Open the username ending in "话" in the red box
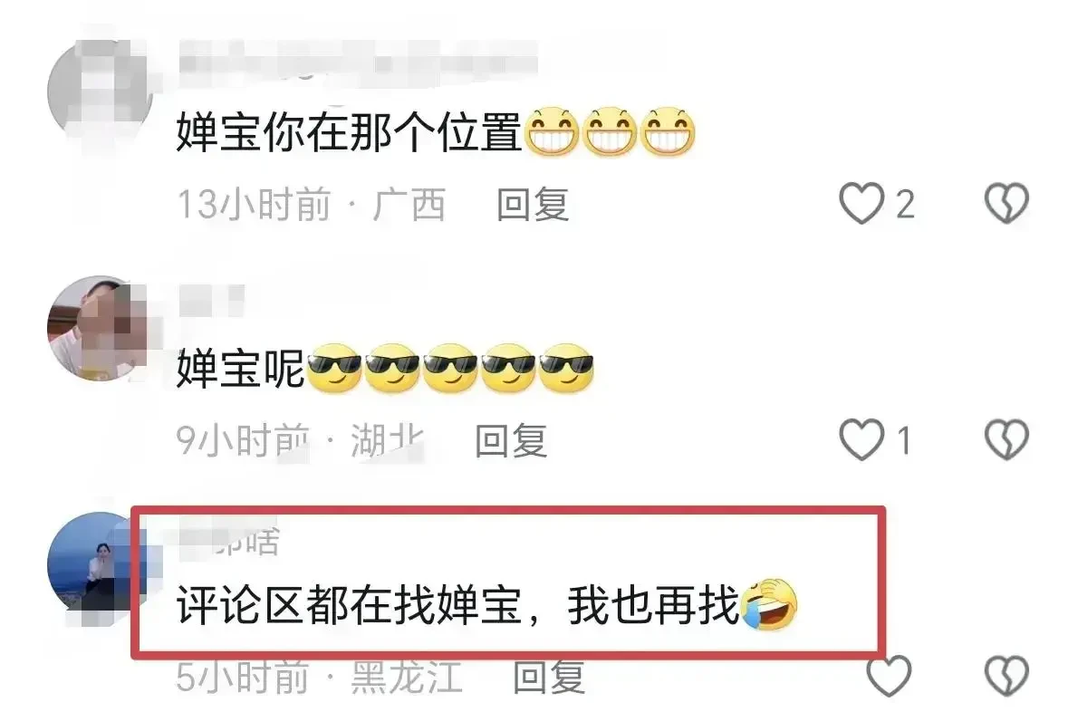1087x712 pixels. [228, 541]
